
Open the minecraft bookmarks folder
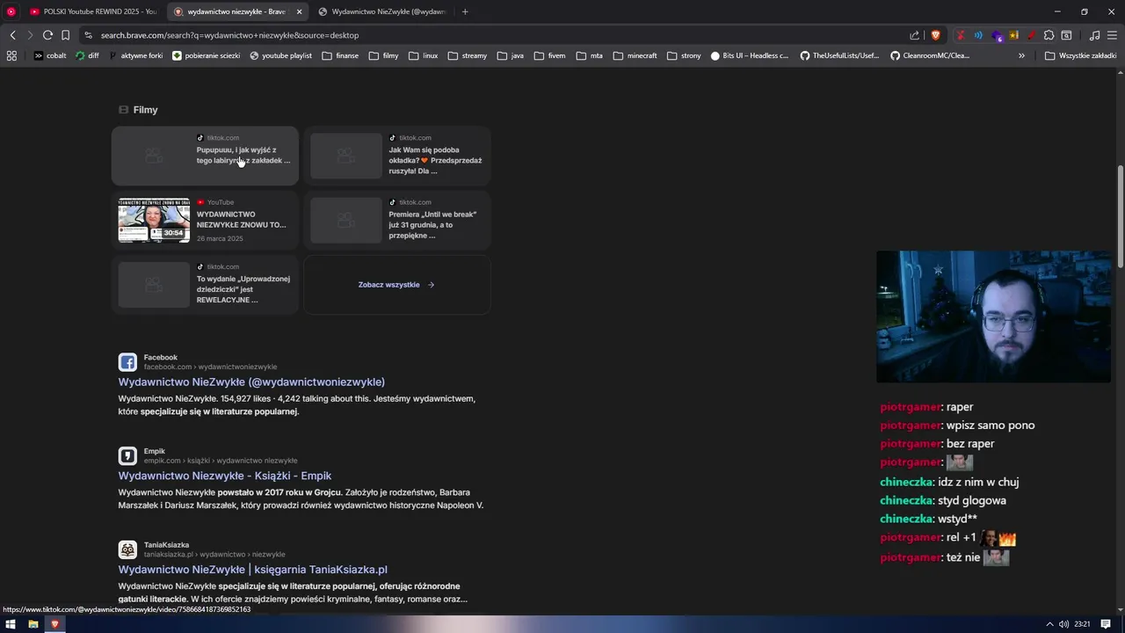coord(635,55)
